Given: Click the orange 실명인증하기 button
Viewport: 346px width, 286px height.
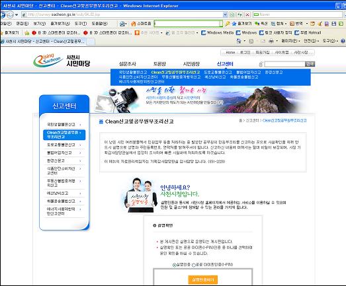Looking at the screenshot, I should pos(203,279).
